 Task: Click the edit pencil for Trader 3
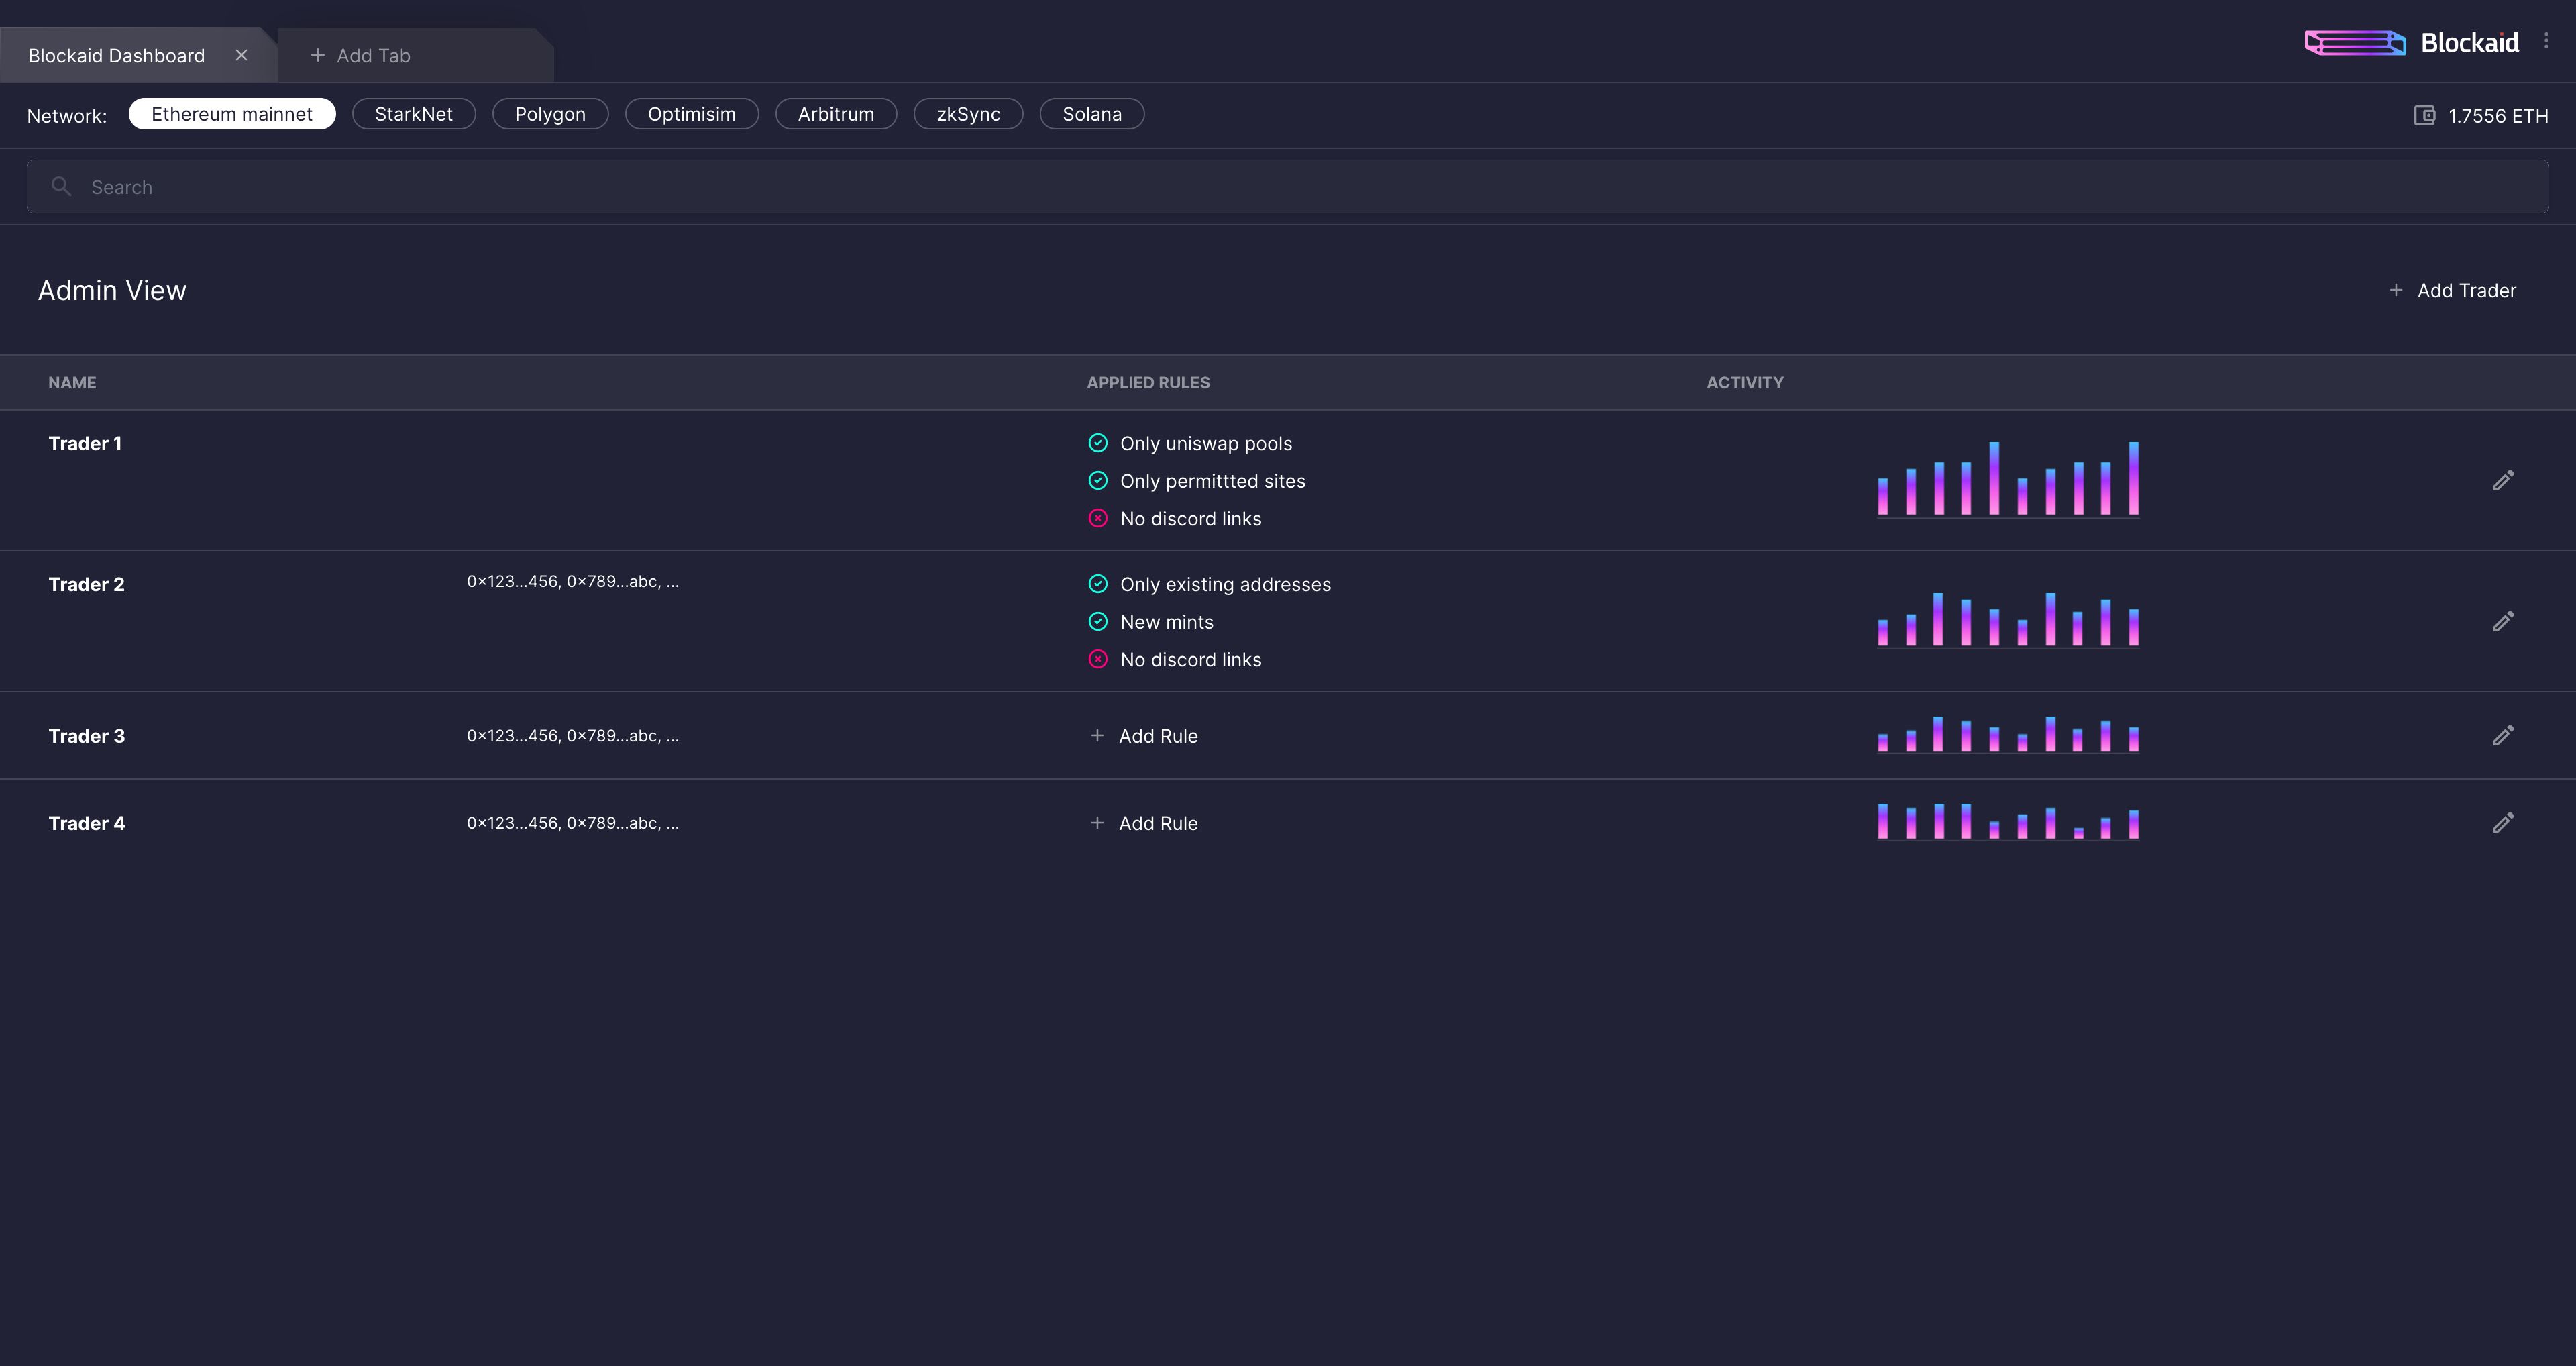(x=2502, y=736)
